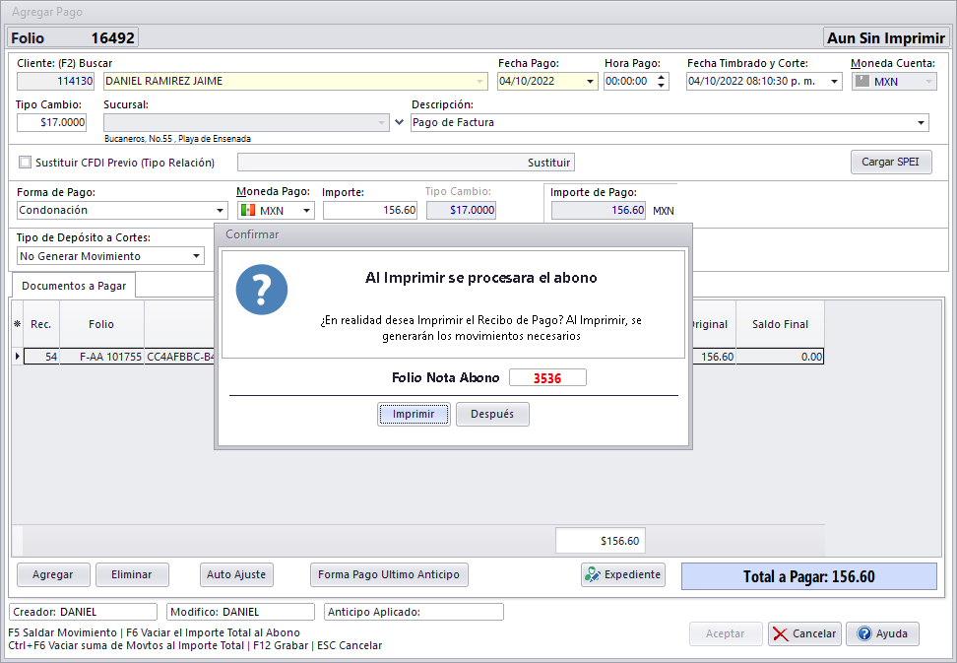Expand the Fecha Pago date picker
The height and width of the screenshot is (663, 957).
click(589, 82)
